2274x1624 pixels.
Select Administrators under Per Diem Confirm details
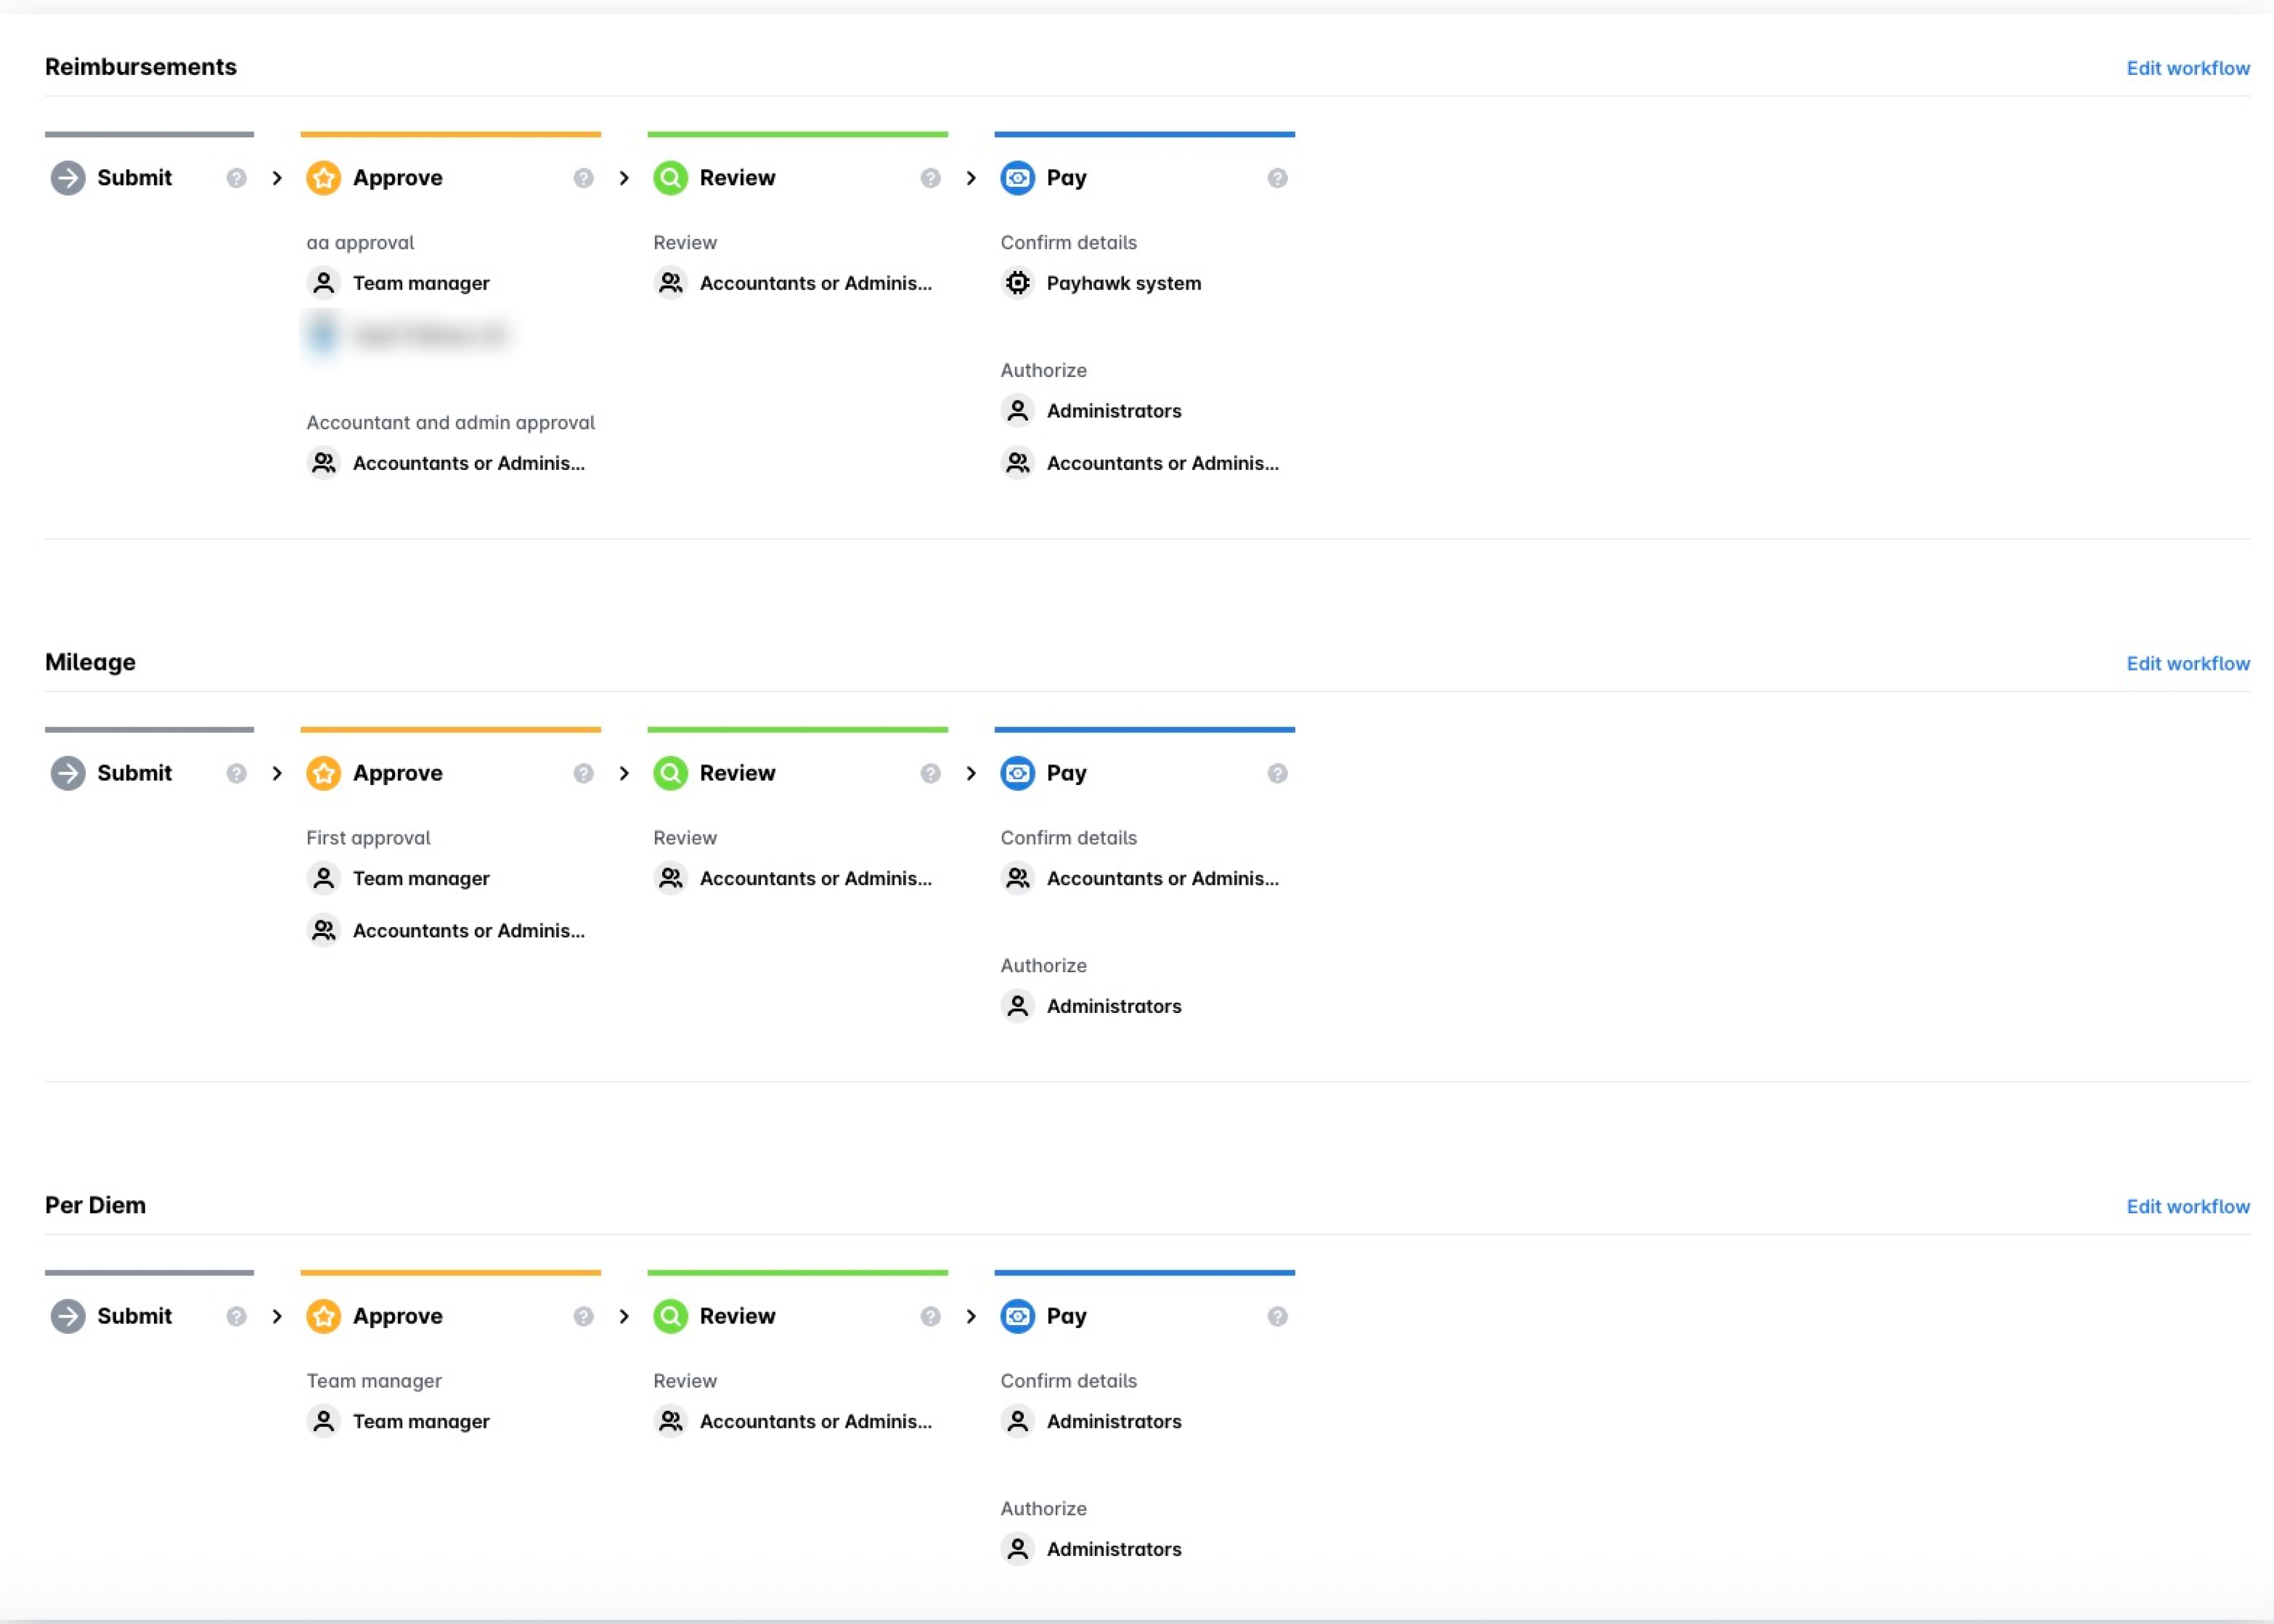point(1091,1421)
